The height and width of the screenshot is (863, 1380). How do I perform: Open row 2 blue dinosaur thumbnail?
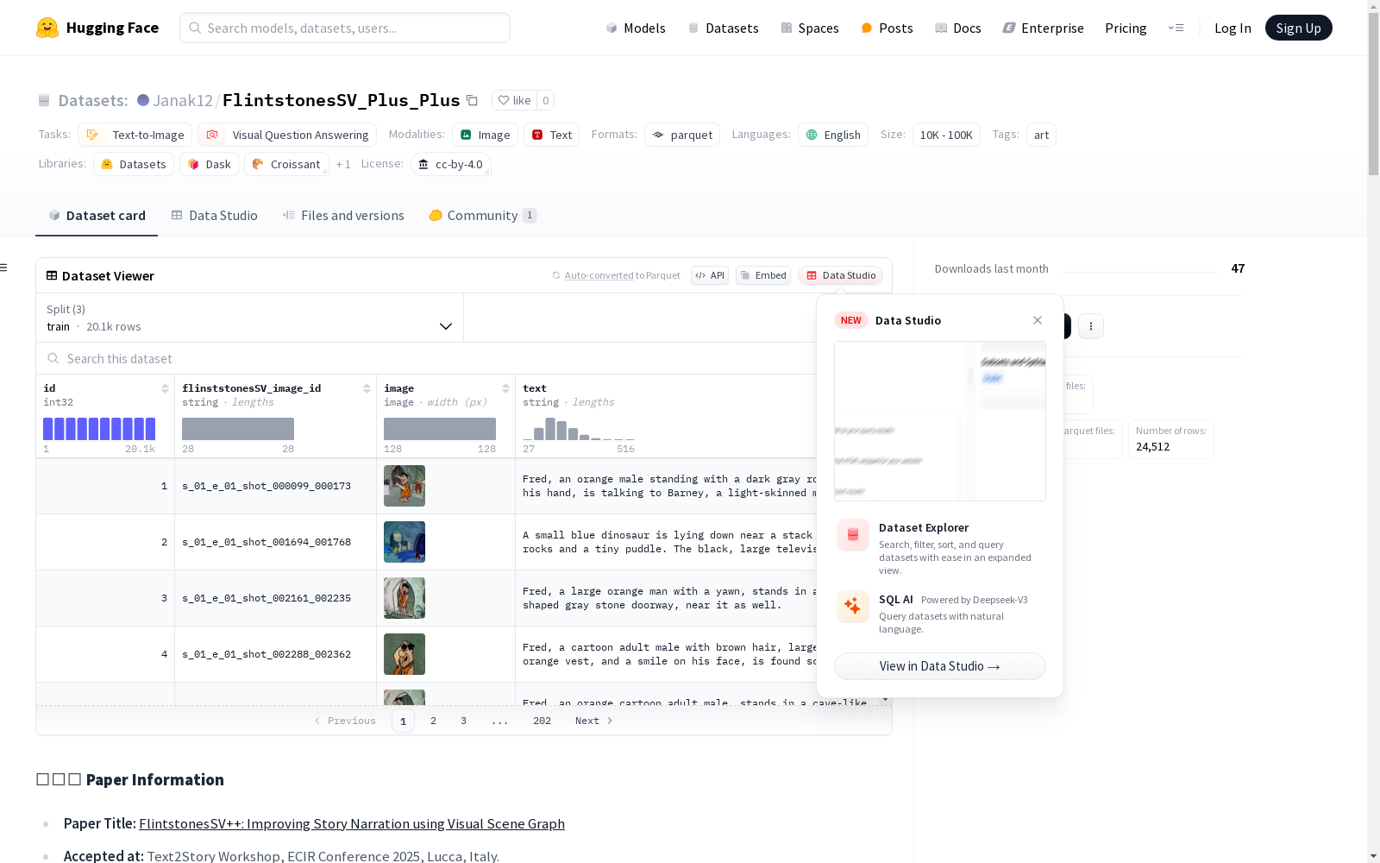(405, 542)
